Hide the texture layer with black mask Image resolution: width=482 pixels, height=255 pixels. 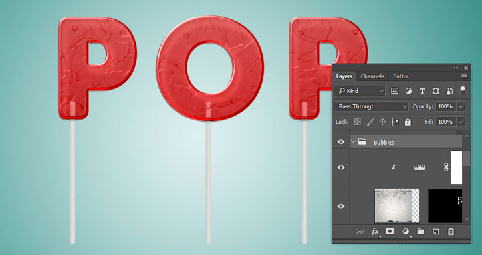tap(341, 206)
